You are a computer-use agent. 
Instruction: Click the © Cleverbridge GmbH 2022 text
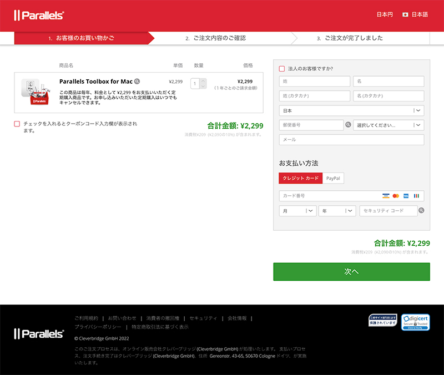tap(102, 338)
